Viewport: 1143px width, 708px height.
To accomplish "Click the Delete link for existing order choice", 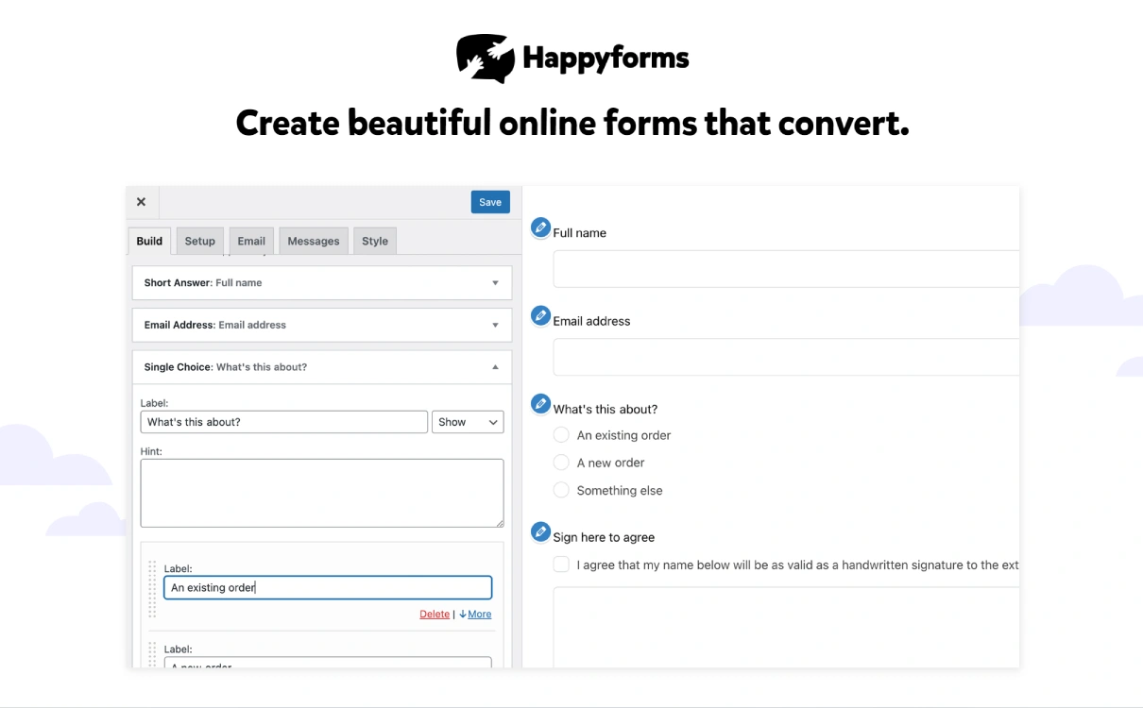I will pos(435,614).
